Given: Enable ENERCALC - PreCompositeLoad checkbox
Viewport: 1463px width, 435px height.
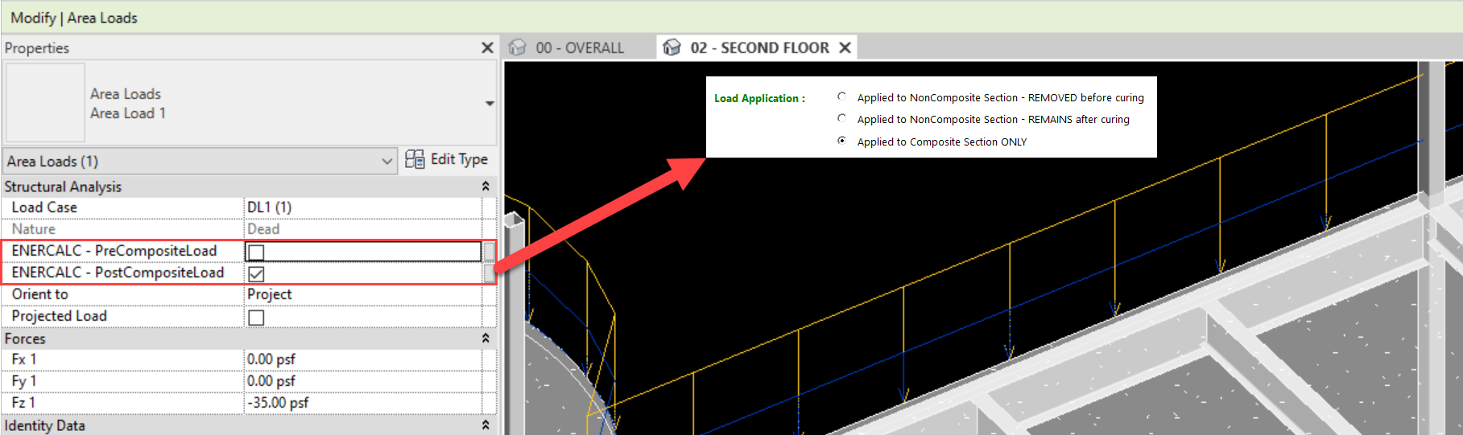Looking at the screenshot, I should (256, 252).
